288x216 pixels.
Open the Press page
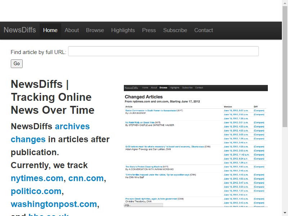point(149,30)
